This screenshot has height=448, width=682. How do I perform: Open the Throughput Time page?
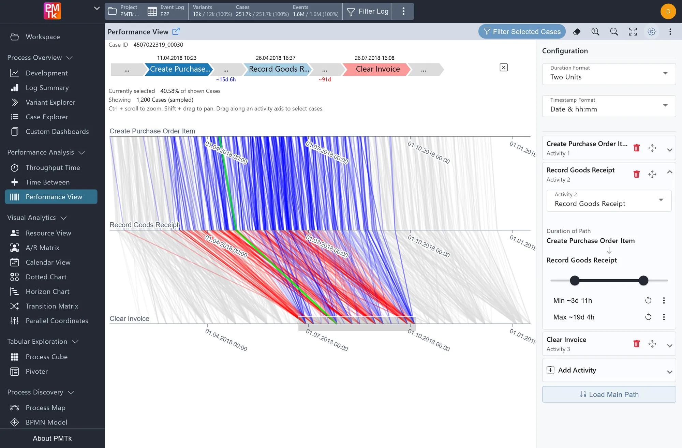click(x=53, y=167)
